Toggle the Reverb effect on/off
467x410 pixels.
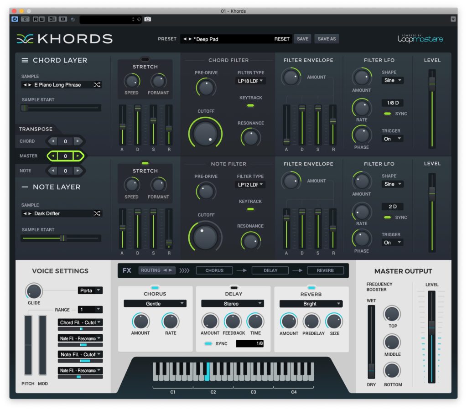point(311,288)
